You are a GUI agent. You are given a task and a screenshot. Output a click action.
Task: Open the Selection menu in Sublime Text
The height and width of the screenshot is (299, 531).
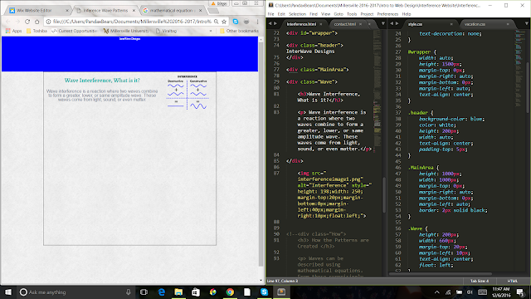tap(297, 14)
